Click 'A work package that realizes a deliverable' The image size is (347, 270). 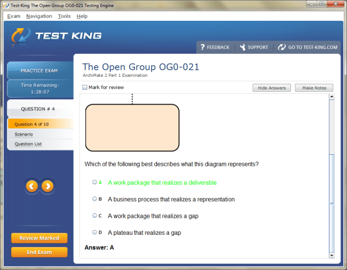162,182
